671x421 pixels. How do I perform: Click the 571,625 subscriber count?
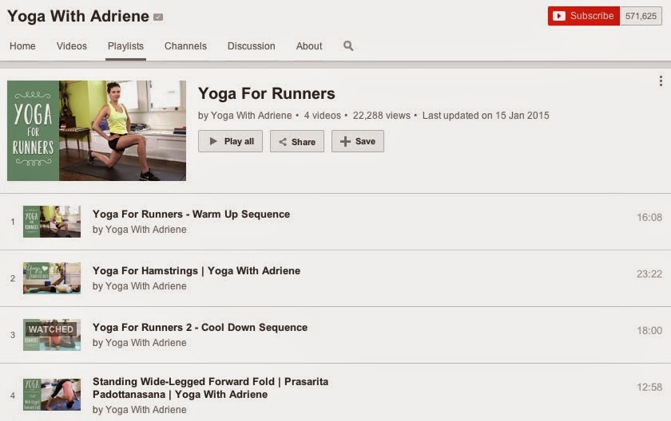click(641, 16)
